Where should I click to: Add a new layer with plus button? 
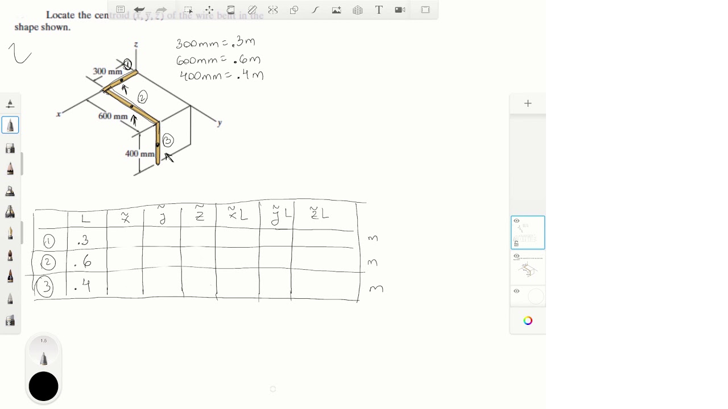(528, 103)
